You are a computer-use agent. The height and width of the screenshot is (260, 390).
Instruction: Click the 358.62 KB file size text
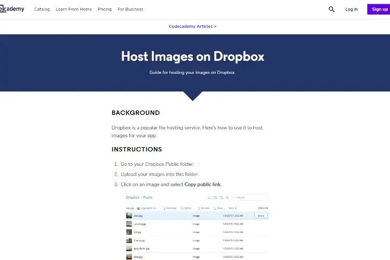point(263,208)
